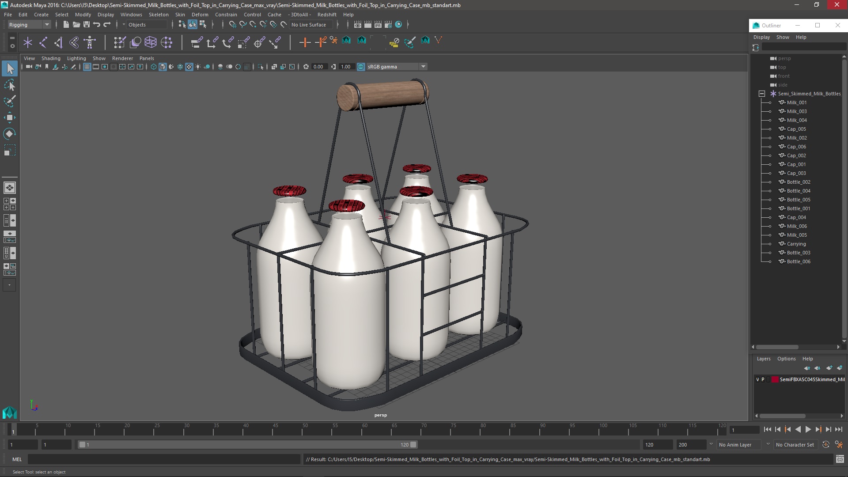The height and width of the screenshot is (477, 848).
Task: Click the Auto Keyframe toggle icon
Action: [x=825, y=445]
